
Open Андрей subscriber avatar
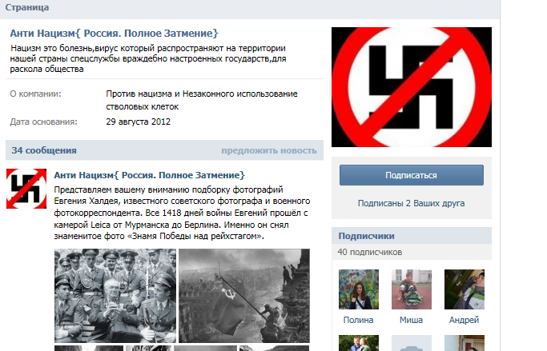coord(464,289)
